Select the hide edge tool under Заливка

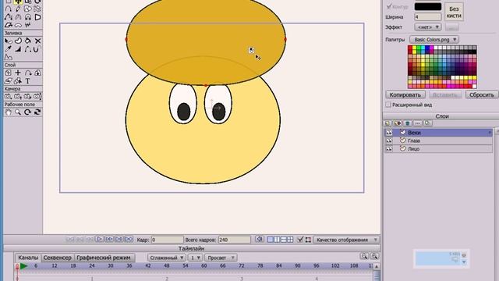coord(28,49)
